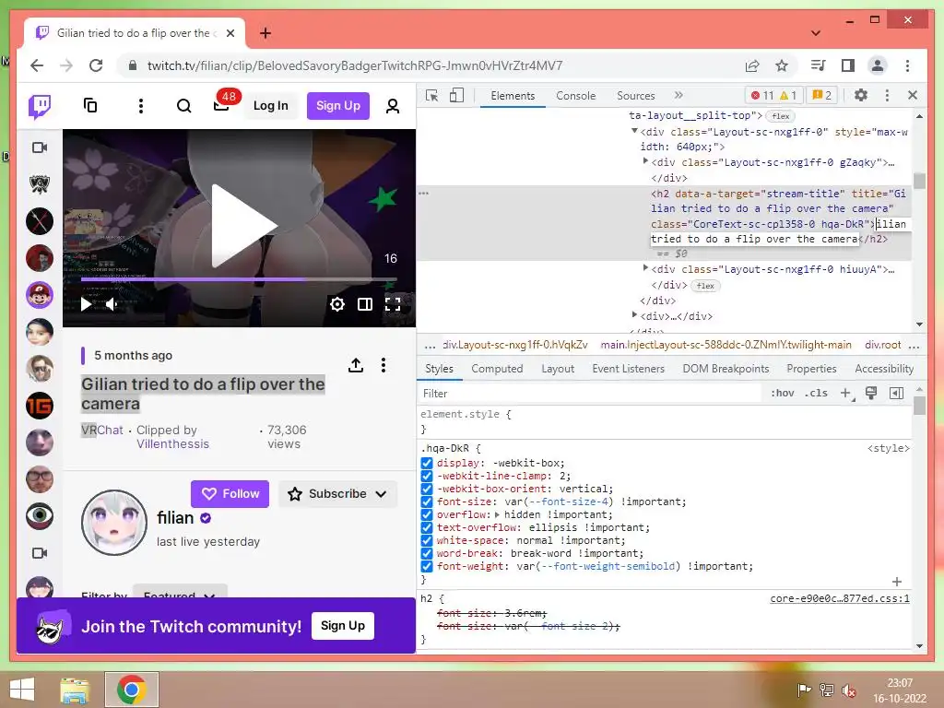Viewport: 944px width, 708px height.
Task: Toggle the rendering emulations paintbrush icon
Action: [x=871, y=393]
